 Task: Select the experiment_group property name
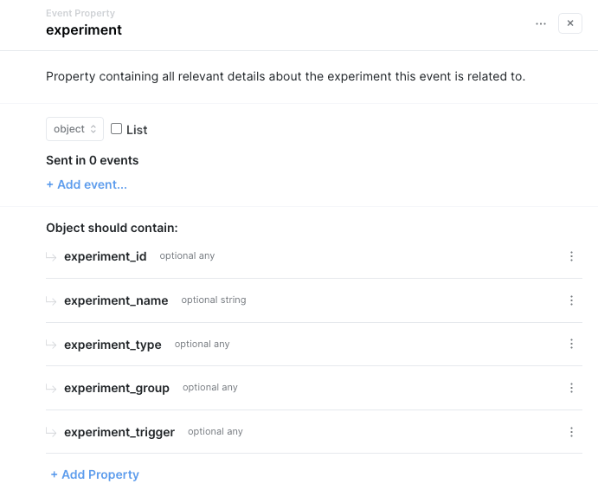(x=117, y=388)
